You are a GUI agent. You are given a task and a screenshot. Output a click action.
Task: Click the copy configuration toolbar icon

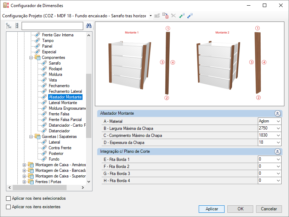[x=165, y=16]
